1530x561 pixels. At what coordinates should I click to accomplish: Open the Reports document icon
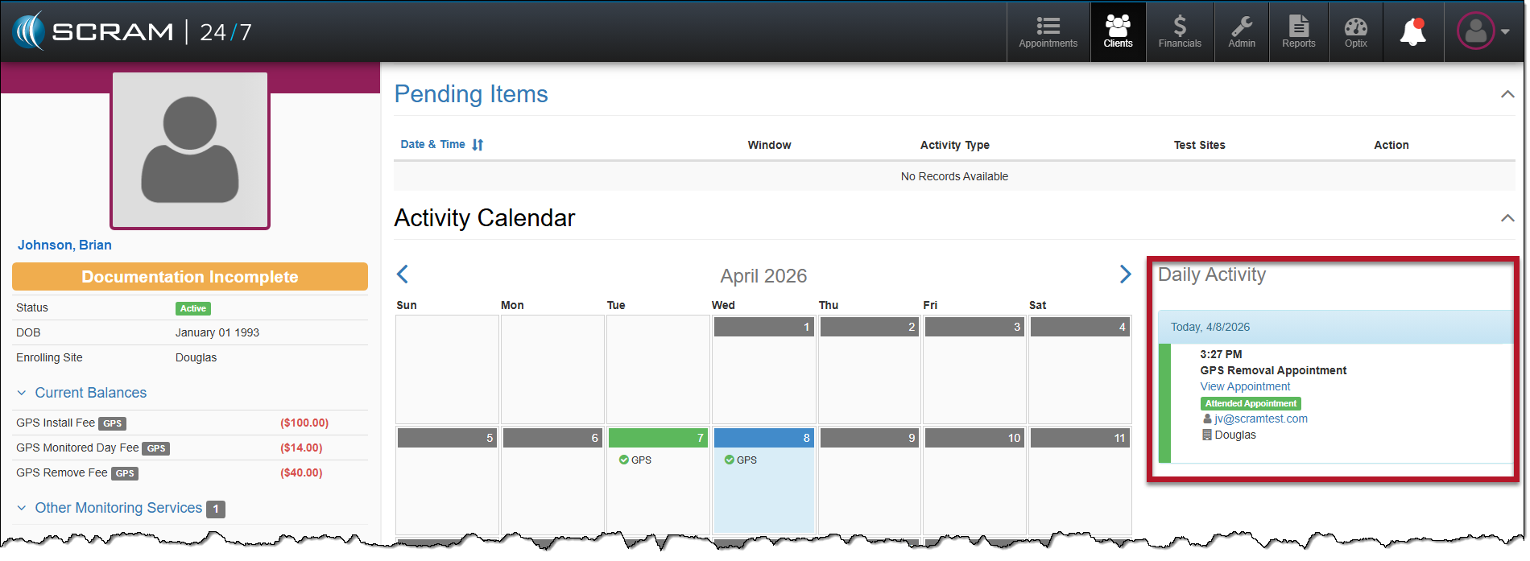click(x=1298, y=32)
